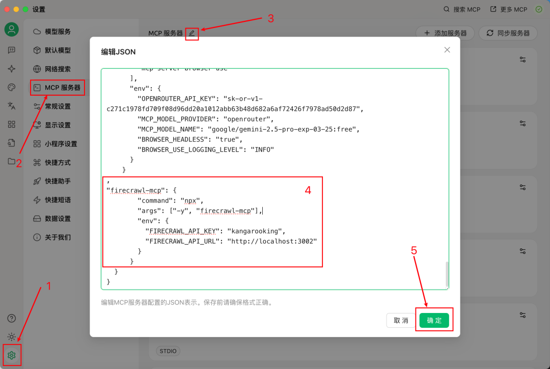Screen dimensions: 550x369
Task: Open the knowledge base sidebar icon
Action: pos(12,143)
